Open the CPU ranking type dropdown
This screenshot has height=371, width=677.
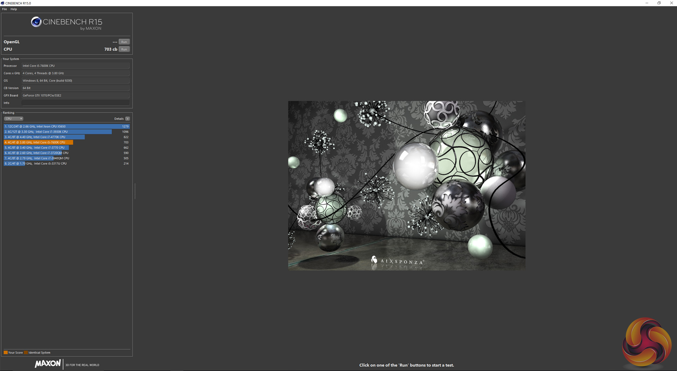coord(14,119)
